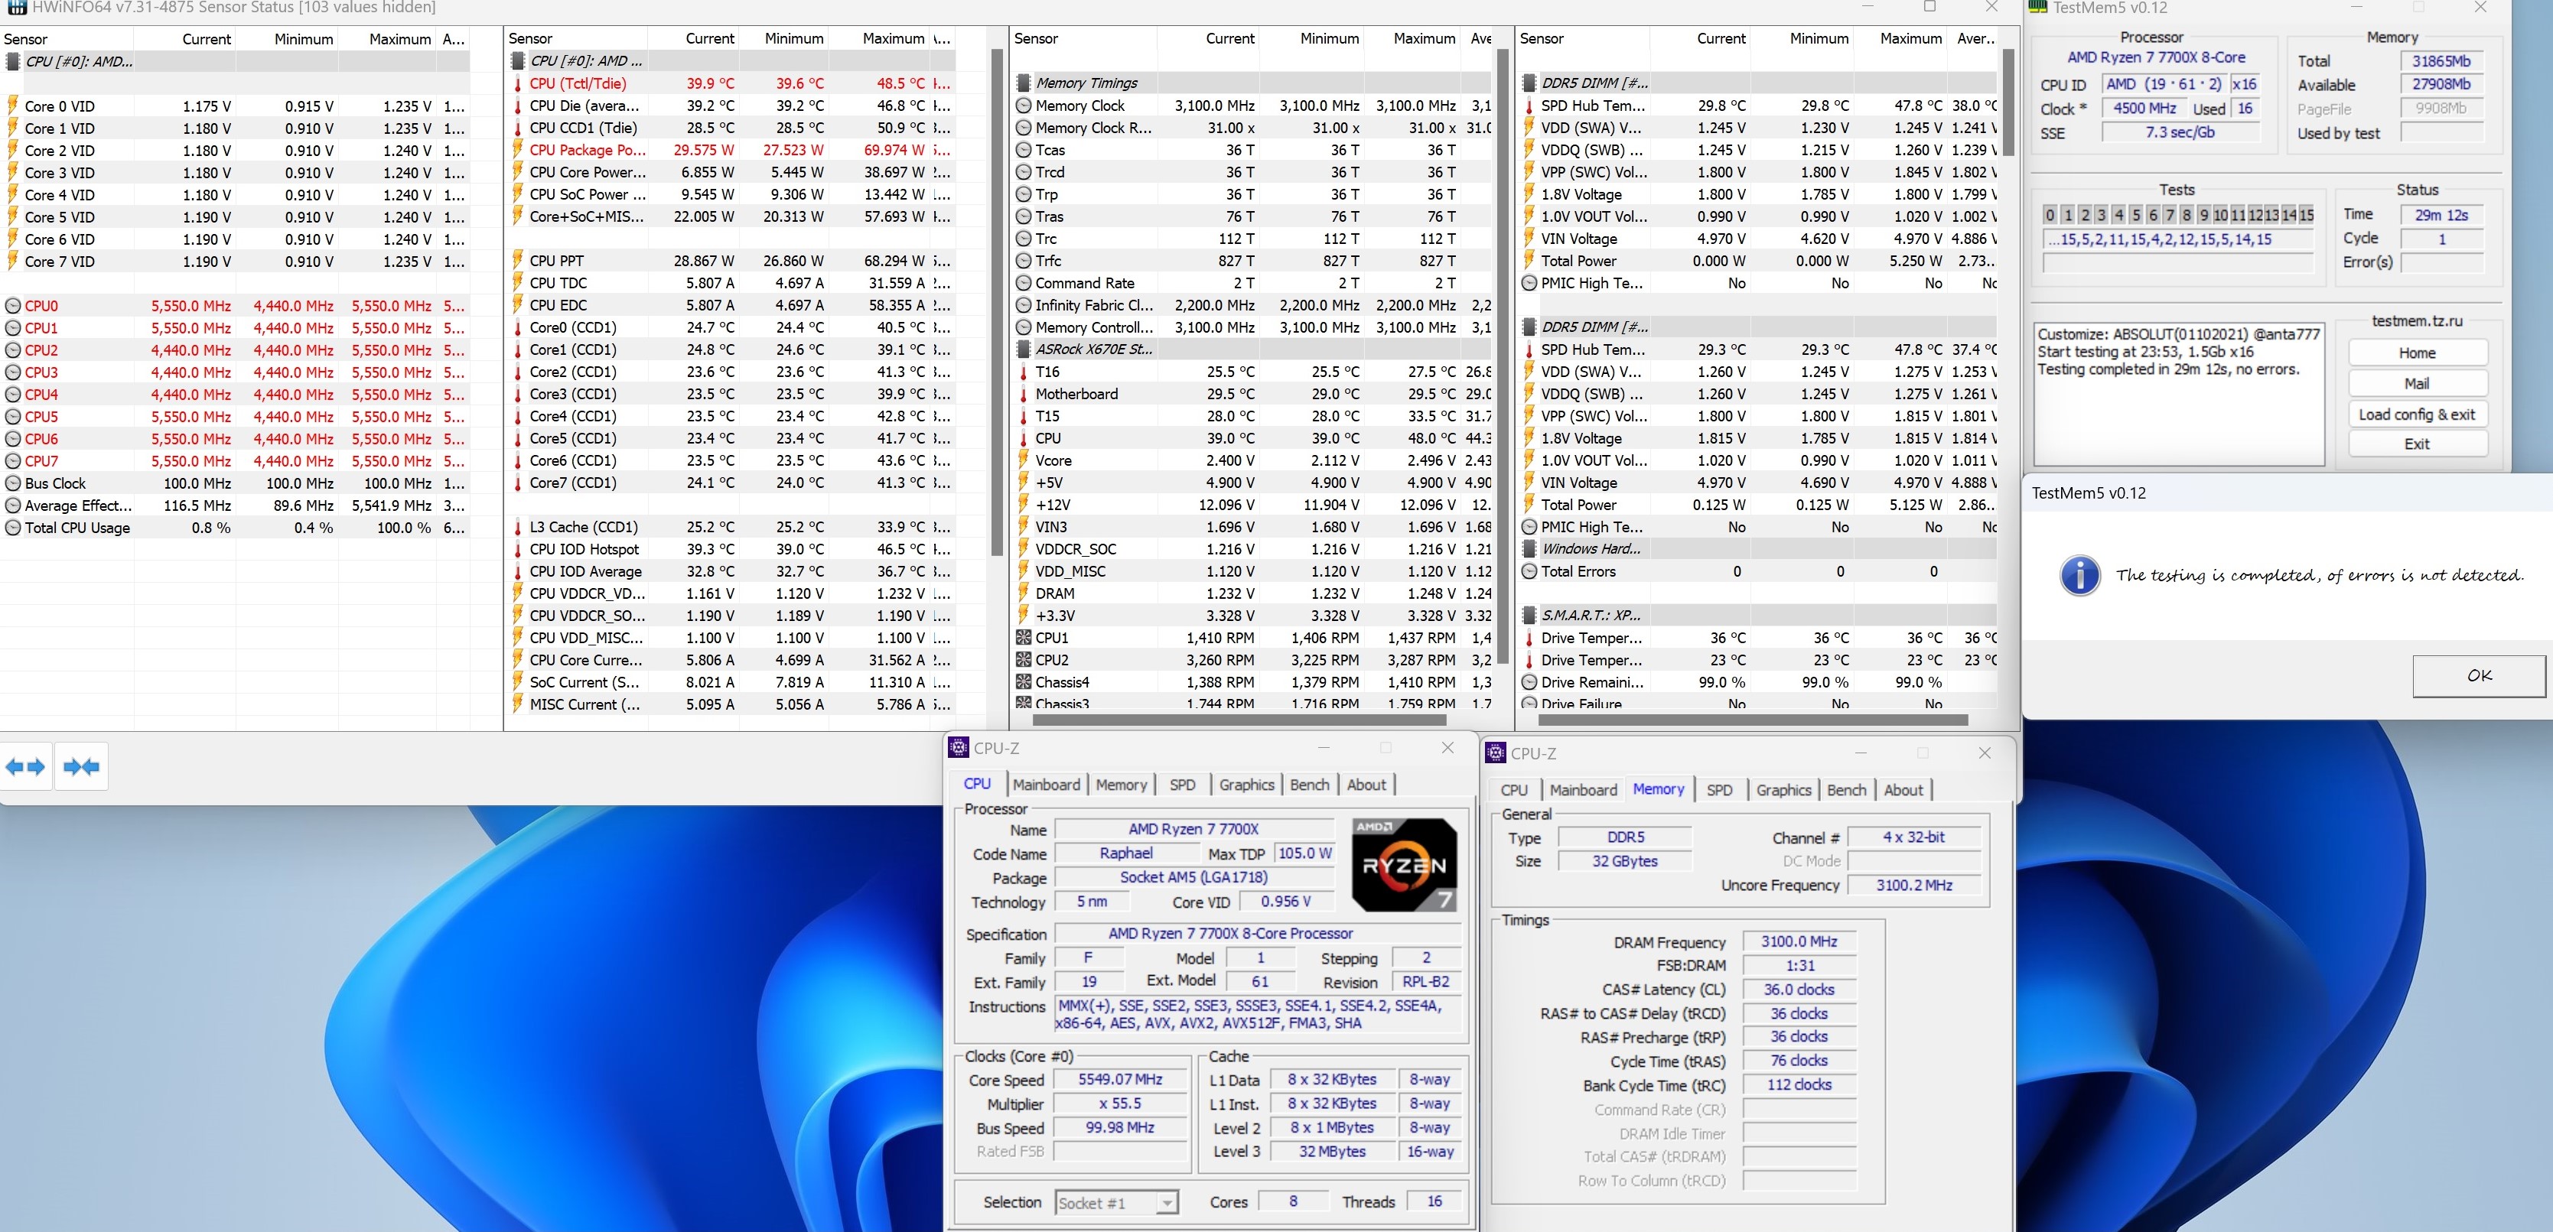Screen dimensions: 2553x1232
Task: Click the expand panels arrows icon
Action: tap(26, 766)
